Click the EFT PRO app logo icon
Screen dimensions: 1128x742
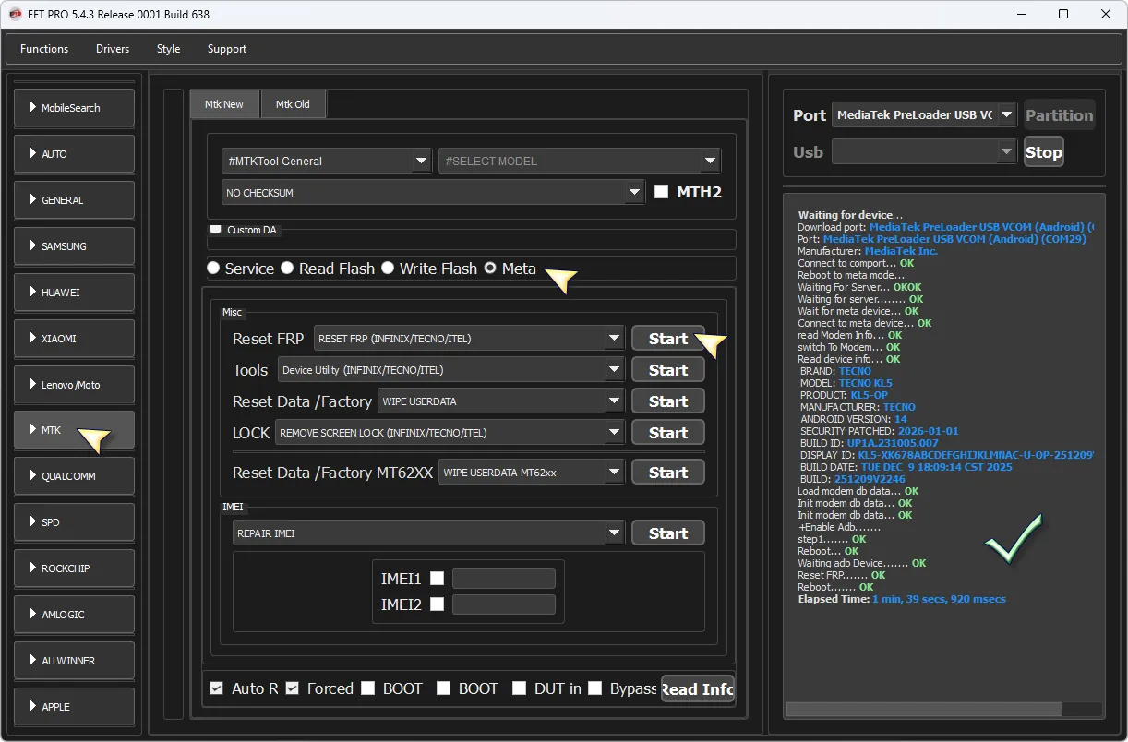pyautogui.click(x=15, y=14)
